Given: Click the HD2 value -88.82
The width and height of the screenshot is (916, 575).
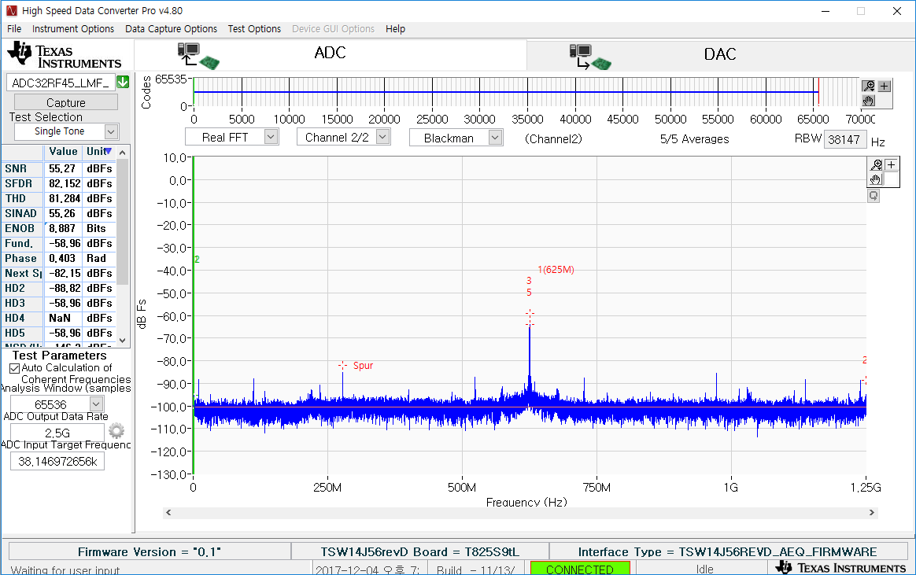Looking at the screenshot, I should [x=62, y=289].
